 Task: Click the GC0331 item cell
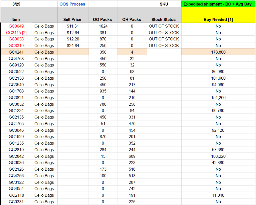16,202
